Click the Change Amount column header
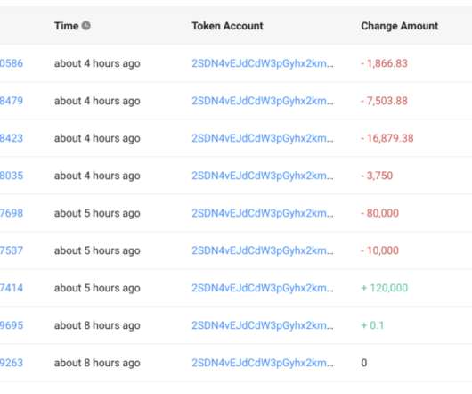Image resolution: width=472 pixels, height=394 pixels. (x=400, y=26)
